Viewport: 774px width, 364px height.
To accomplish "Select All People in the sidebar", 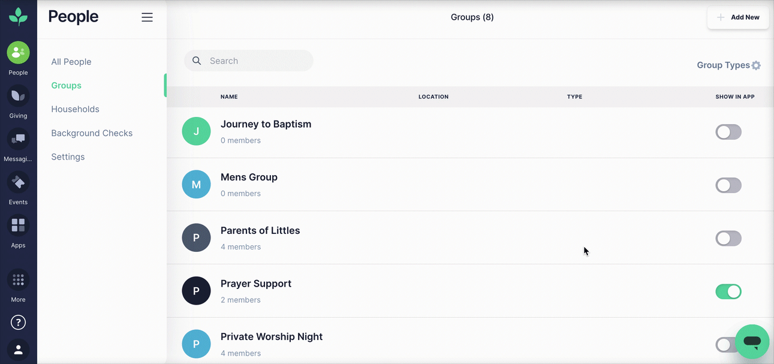I will (x=71, y=62).
